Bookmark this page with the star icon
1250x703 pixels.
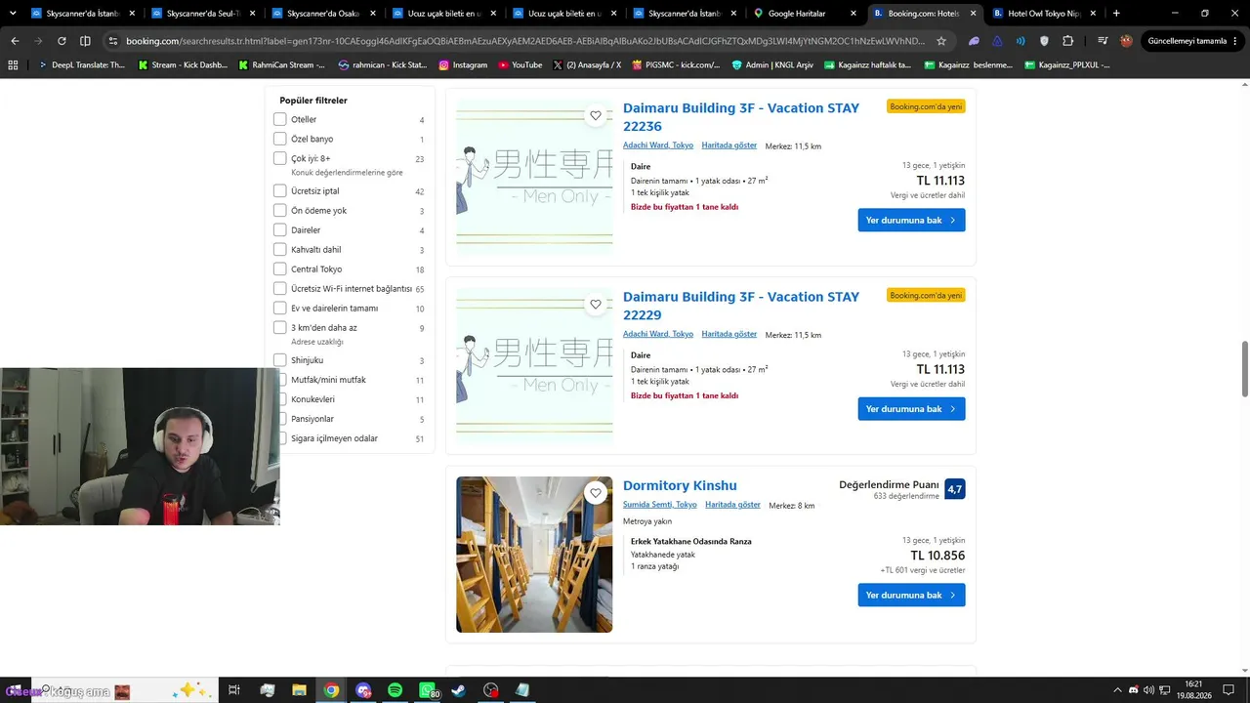point(941,41)
